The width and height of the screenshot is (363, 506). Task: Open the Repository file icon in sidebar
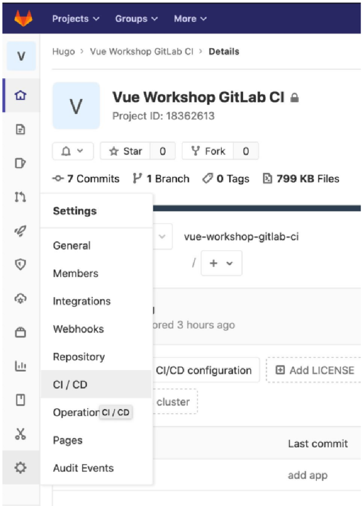20,129
